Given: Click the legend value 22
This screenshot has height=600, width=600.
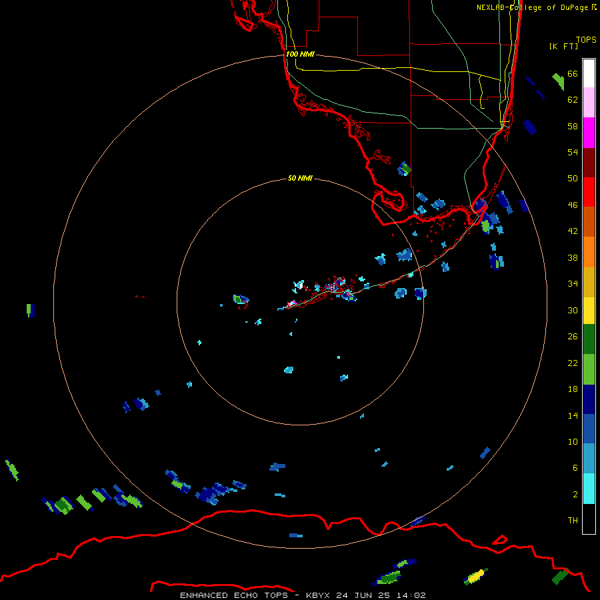Looking at the screenshot, I should [573, 363].
